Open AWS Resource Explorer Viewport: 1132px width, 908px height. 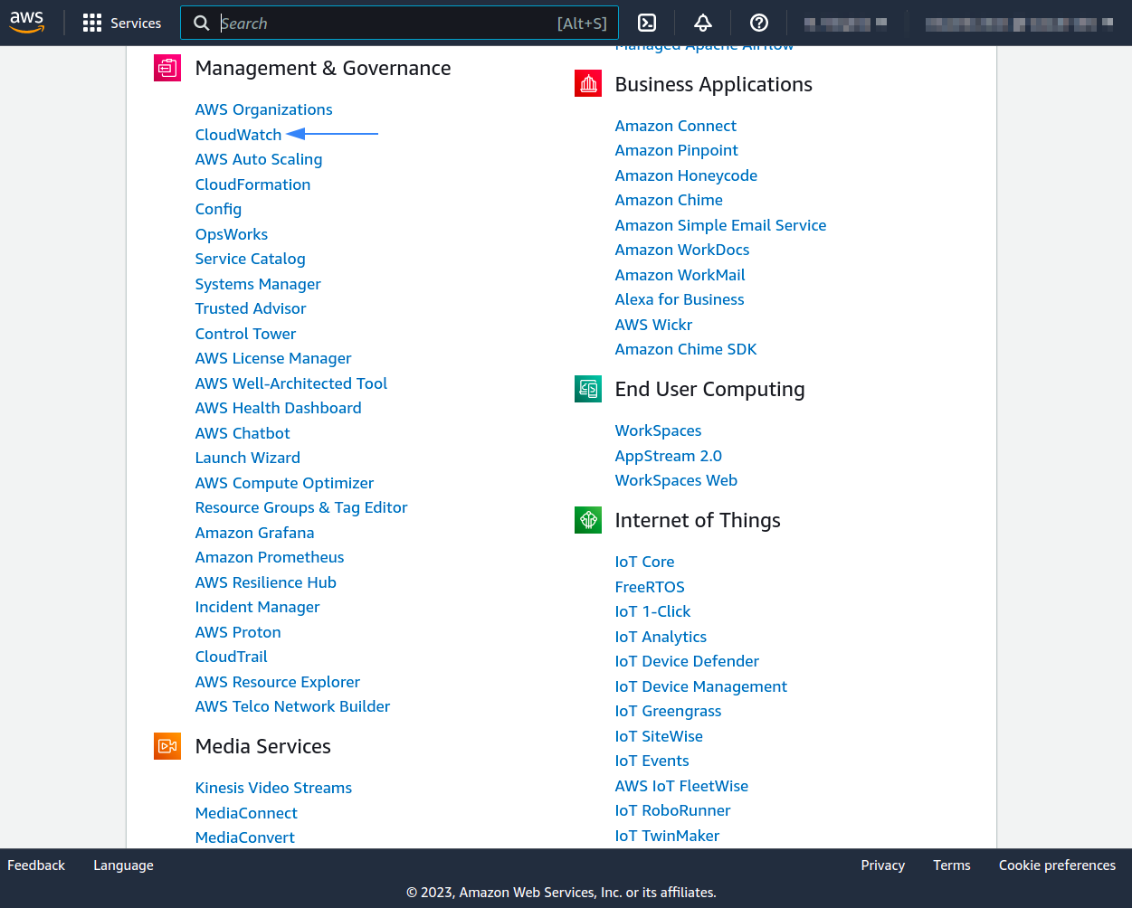pos(277,682)
